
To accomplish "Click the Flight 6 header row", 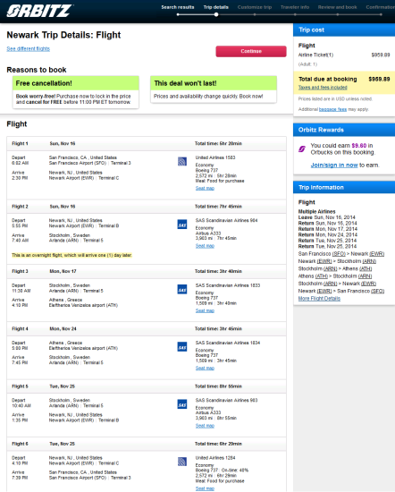I will point(147,444).
